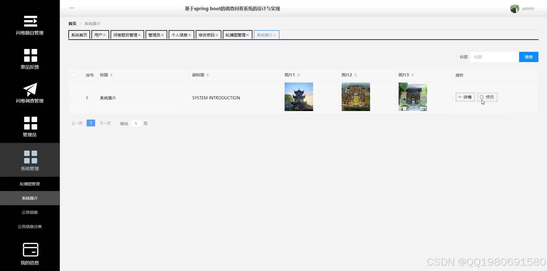Select 系统简介 submenu item in sidebar

pyautogui.click(x=30, y=198)
